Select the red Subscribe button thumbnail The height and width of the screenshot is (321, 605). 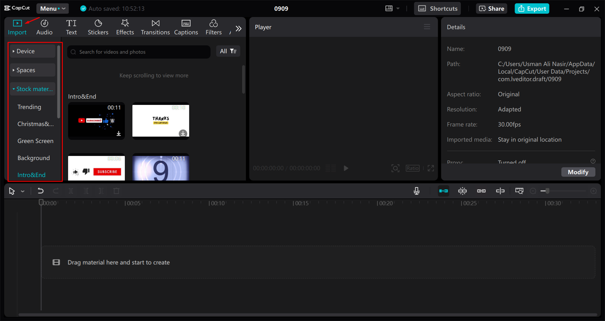coord(96,167)
